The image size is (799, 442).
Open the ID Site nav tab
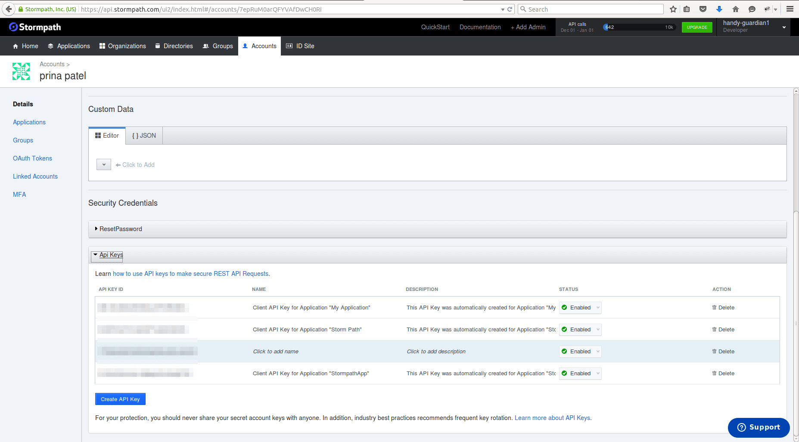point(300,46)
